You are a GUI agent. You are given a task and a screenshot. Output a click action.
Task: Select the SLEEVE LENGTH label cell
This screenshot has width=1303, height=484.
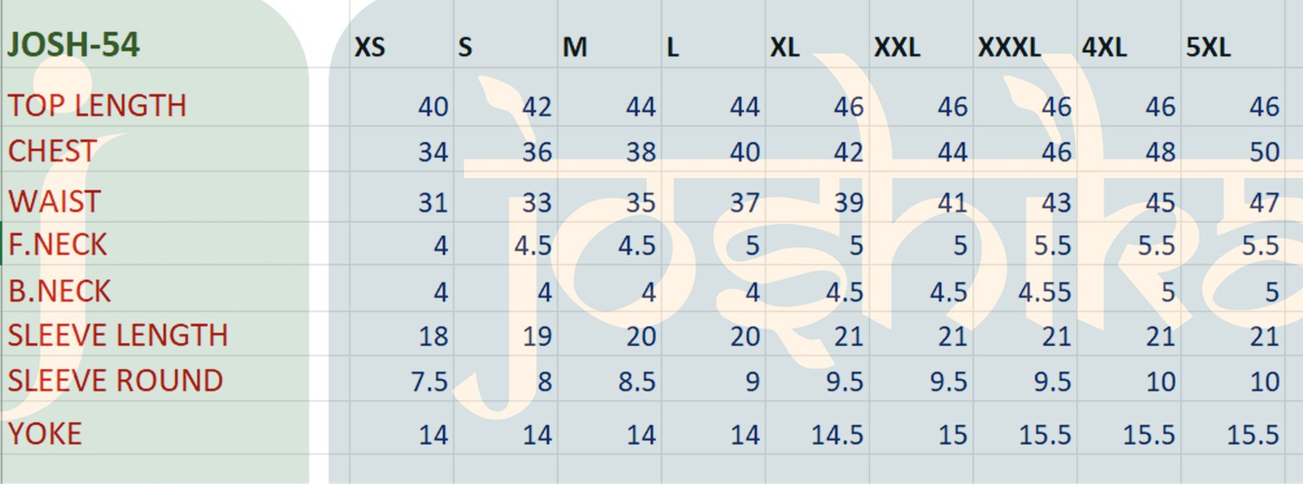pos(118,335)
